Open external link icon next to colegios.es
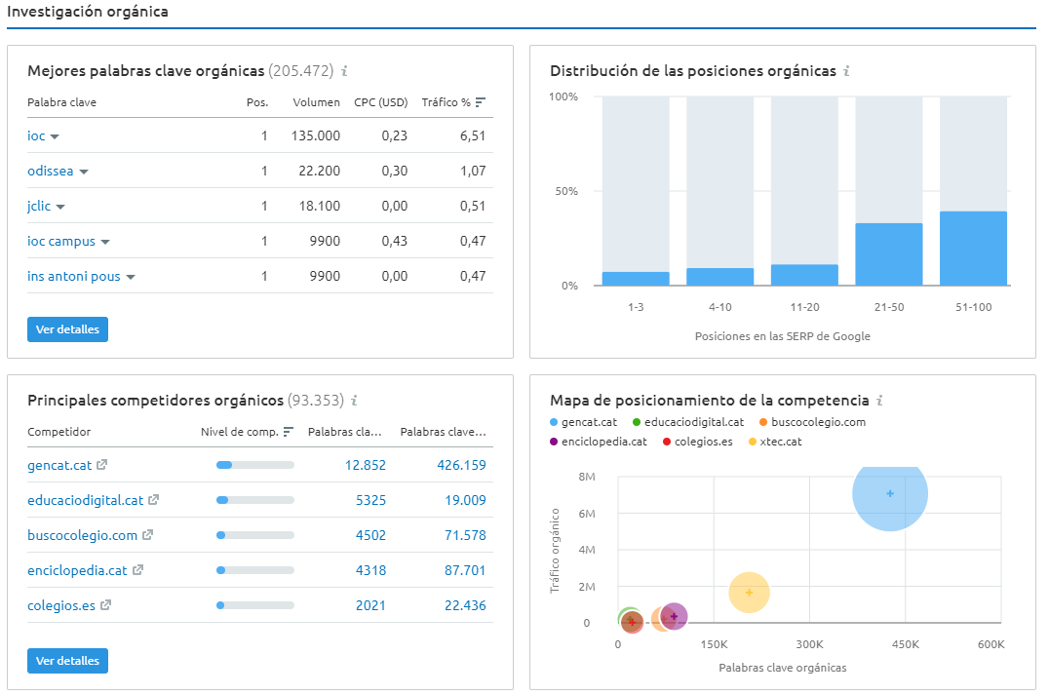 [x=105, y=605]
